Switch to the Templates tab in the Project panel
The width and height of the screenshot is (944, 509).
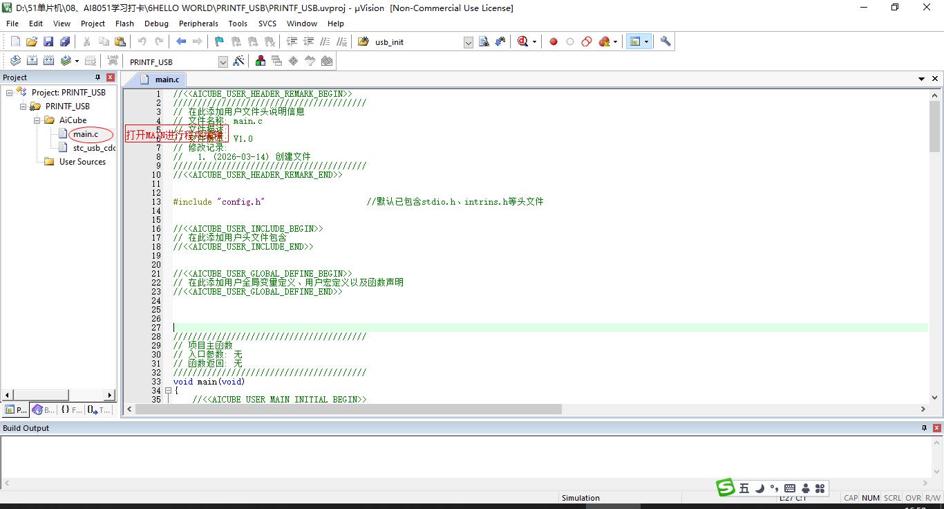point(99,409)
